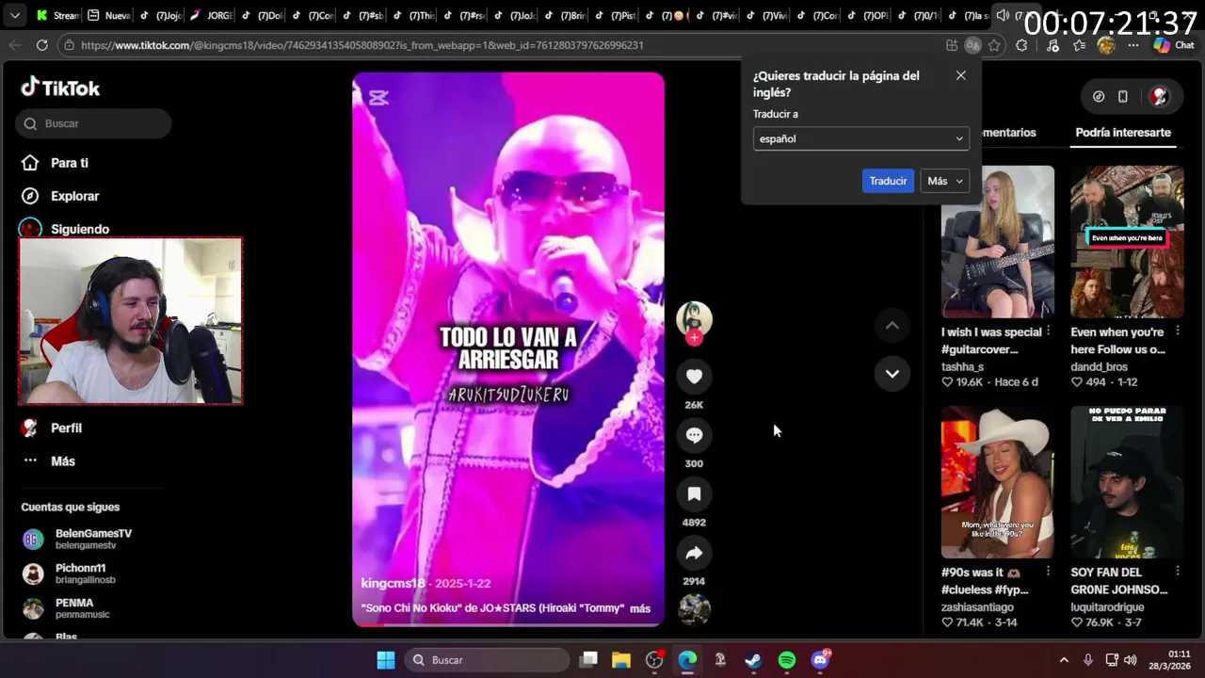Open the 'Even when you're here' video thumbnail

click(1127, 242)
